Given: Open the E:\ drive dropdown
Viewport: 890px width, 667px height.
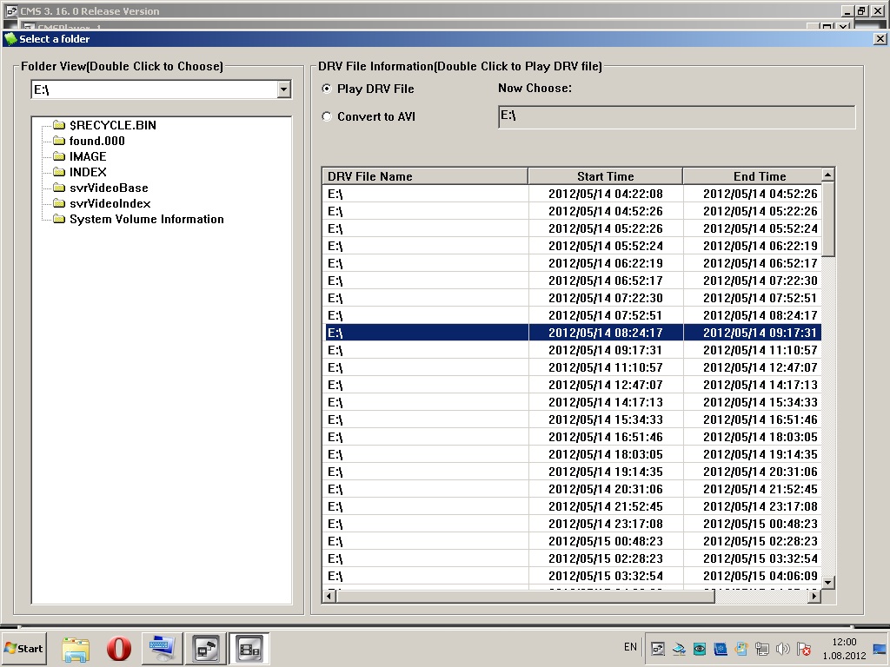Looking at the screenshot, I should 284,89.
